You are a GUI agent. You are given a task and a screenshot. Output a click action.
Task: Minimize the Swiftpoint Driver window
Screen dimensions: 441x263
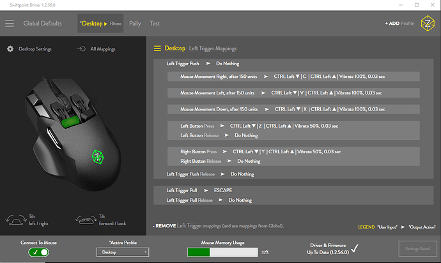(401, 5)
